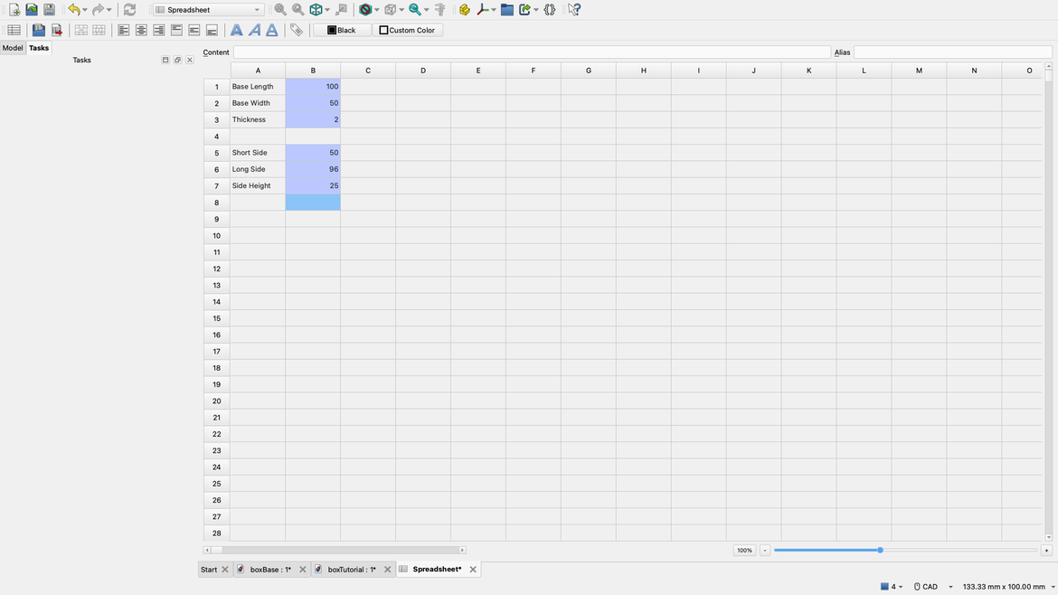Open the boxTutorial document tab
This screenshot has height=595, width=1058.
pyautogui.click(x=348, y=569)
